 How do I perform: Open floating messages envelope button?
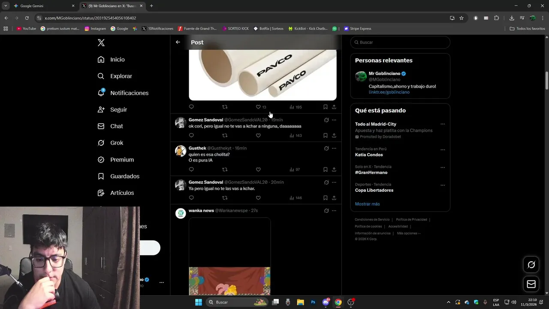531,284
